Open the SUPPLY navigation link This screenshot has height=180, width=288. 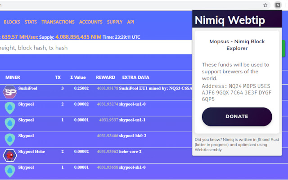[x=115, y=22]
